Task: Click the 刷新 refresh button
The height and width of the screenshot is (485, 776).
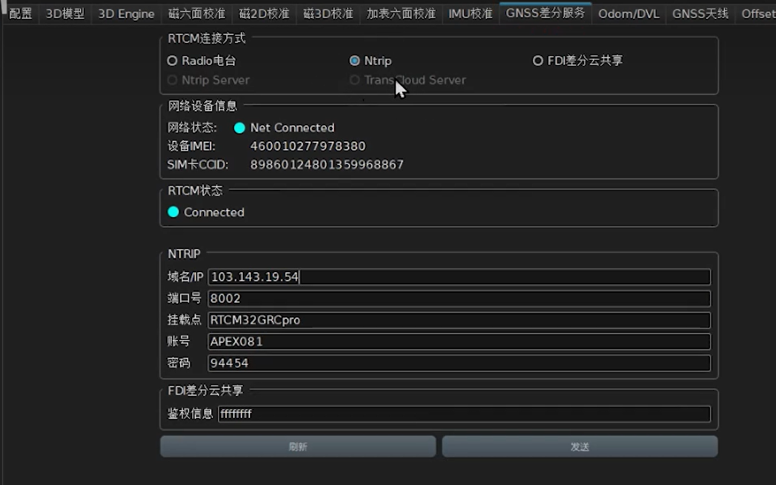Action: 298,447
